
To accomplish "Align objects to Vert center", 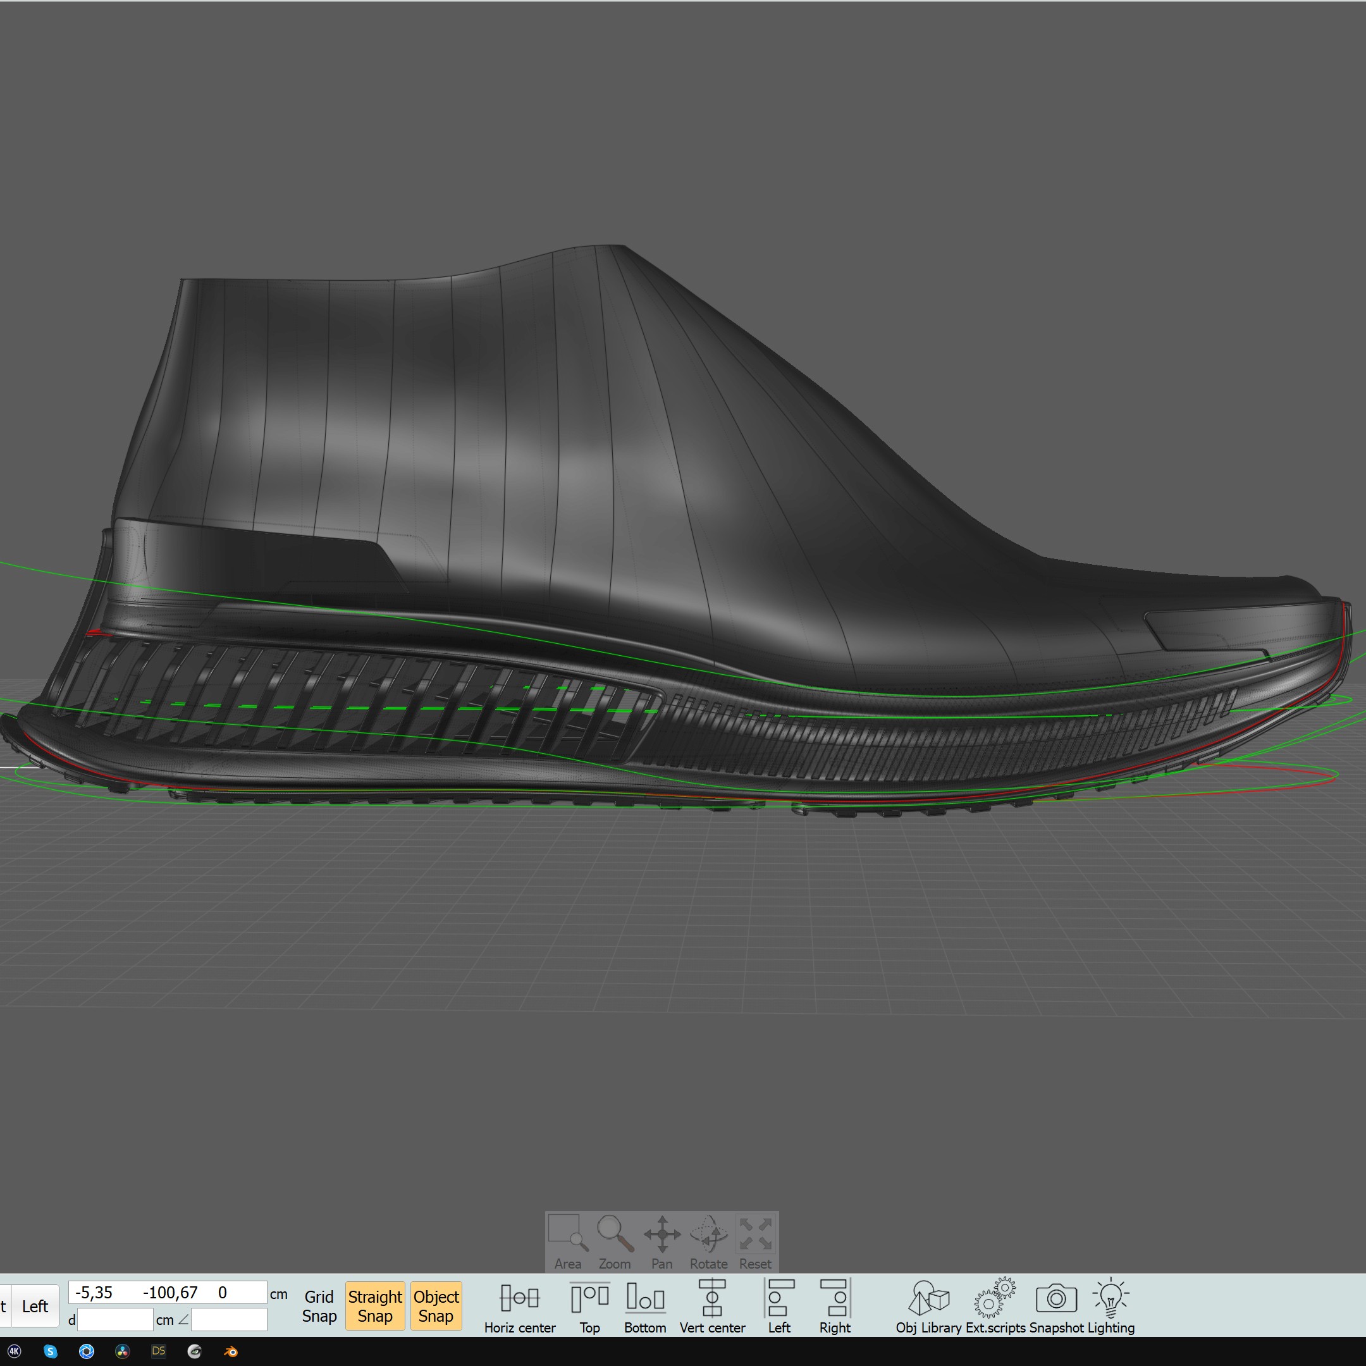I will 712,1305.
